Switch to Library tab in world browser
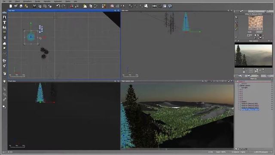 259,76
